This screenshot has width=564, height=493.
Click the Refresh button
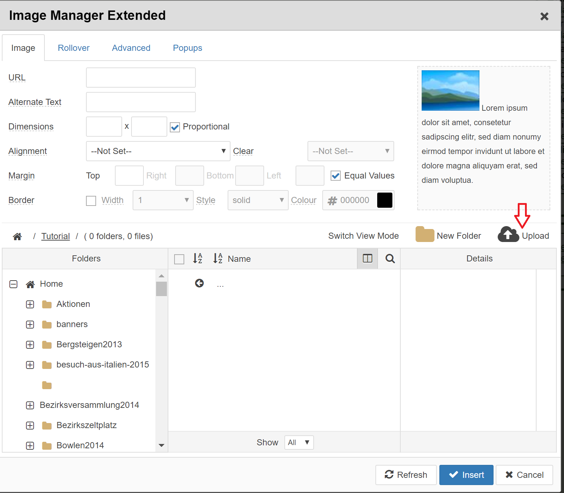tap(406, 475)
